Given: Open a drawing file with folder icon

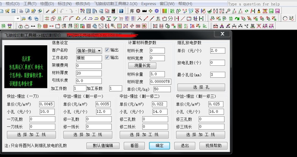Looking at the screenshot, I should tap(7, 11).
